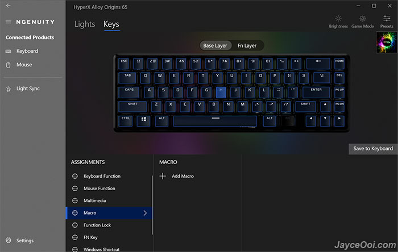
Task: Click the back arrow icon
Action: click(9, 6)
